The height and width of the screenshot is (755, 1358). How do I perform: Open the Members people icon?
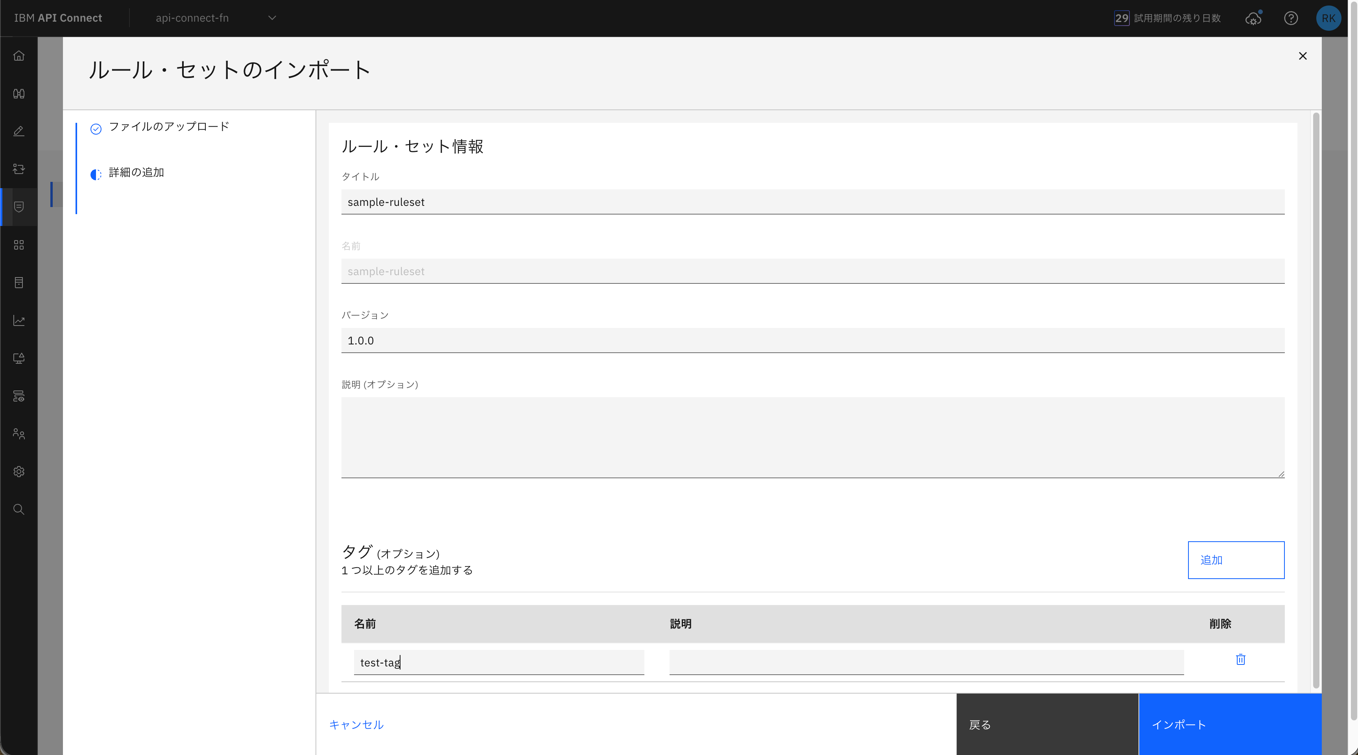point(19,434)
